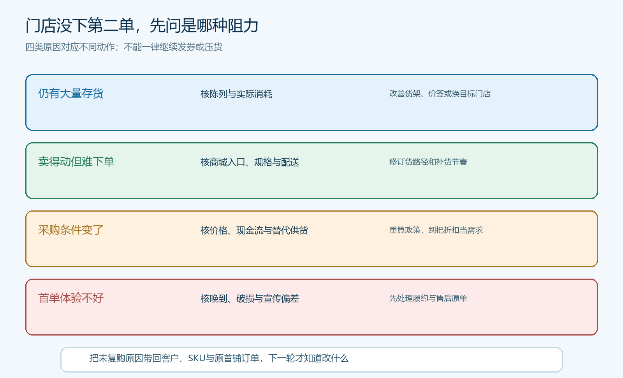Viewport: 623px width, 378px height.
Task: Select the text 核晚到、破损与宣传偏差
Action: [x=250, y=299]
